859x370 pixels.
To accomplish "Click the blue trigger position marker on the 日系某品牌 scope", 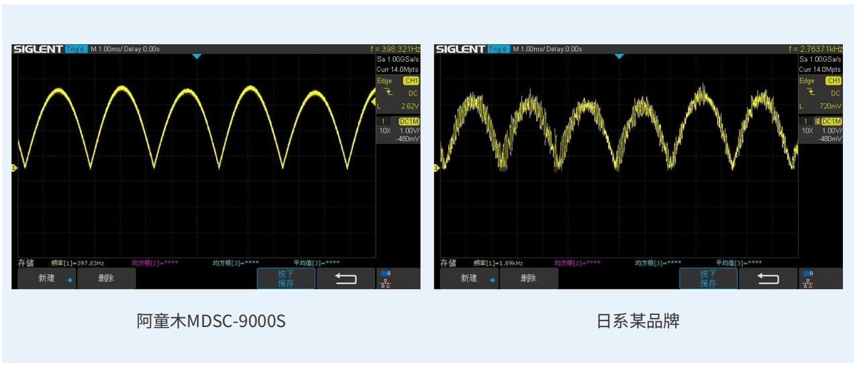I will click(x=619, y=56).
